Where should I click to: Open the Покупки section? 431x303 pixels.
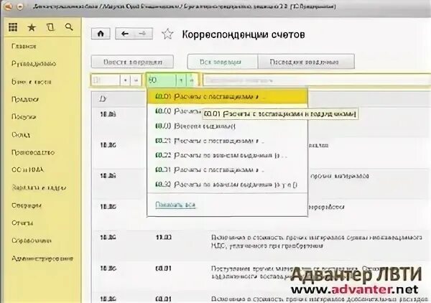24,117
